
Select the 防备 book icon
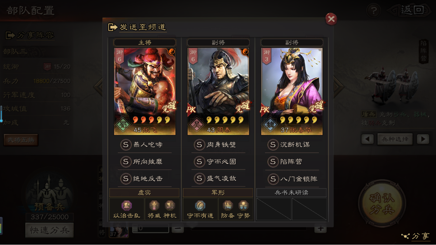point(228,206)
